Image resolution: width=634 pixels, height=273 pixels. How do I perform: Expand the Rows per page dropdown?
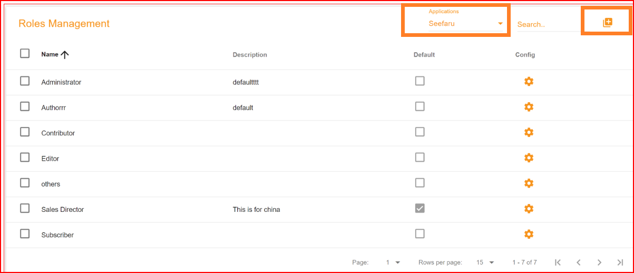485,262
